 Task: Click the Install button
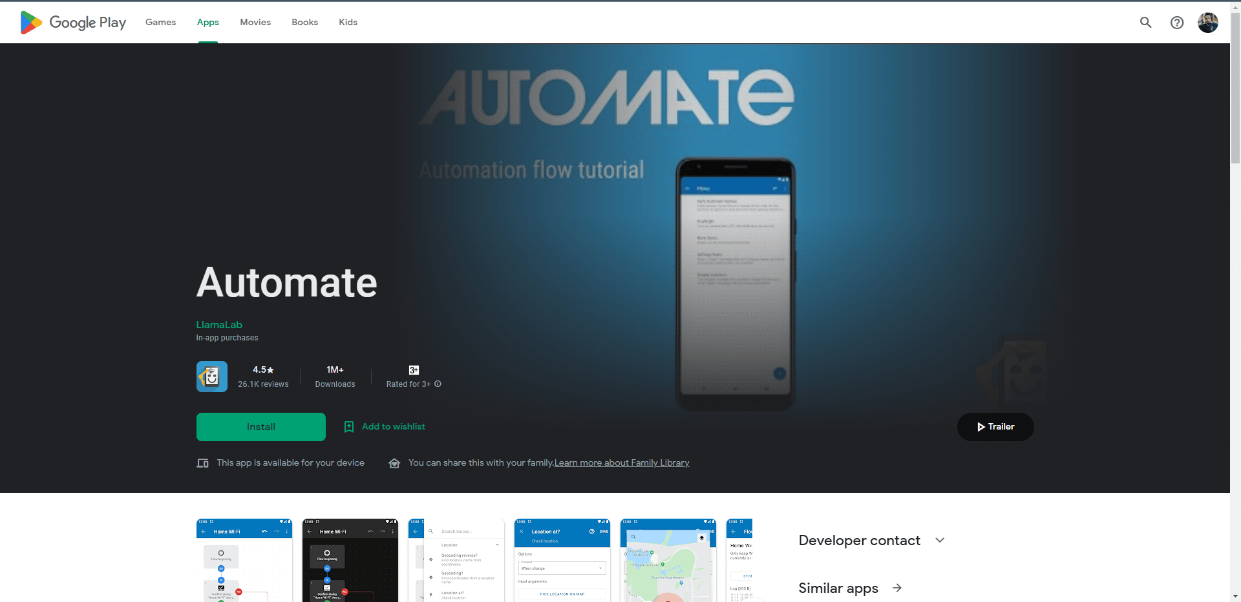261,427
